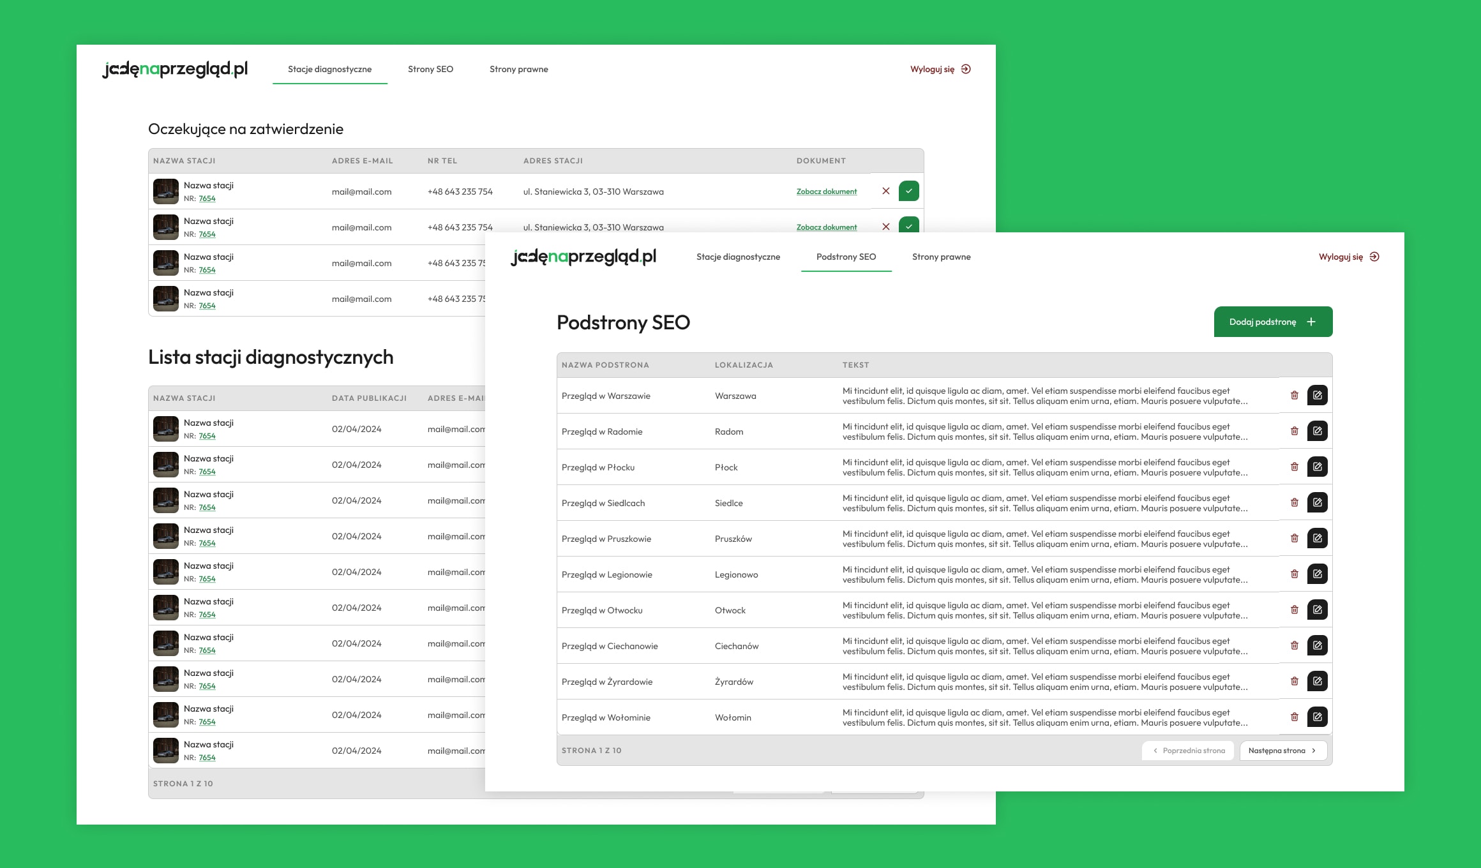
Task: Click the jadęnaprzegląd.pl logo in back window
Action: click(x=175, y=69)
